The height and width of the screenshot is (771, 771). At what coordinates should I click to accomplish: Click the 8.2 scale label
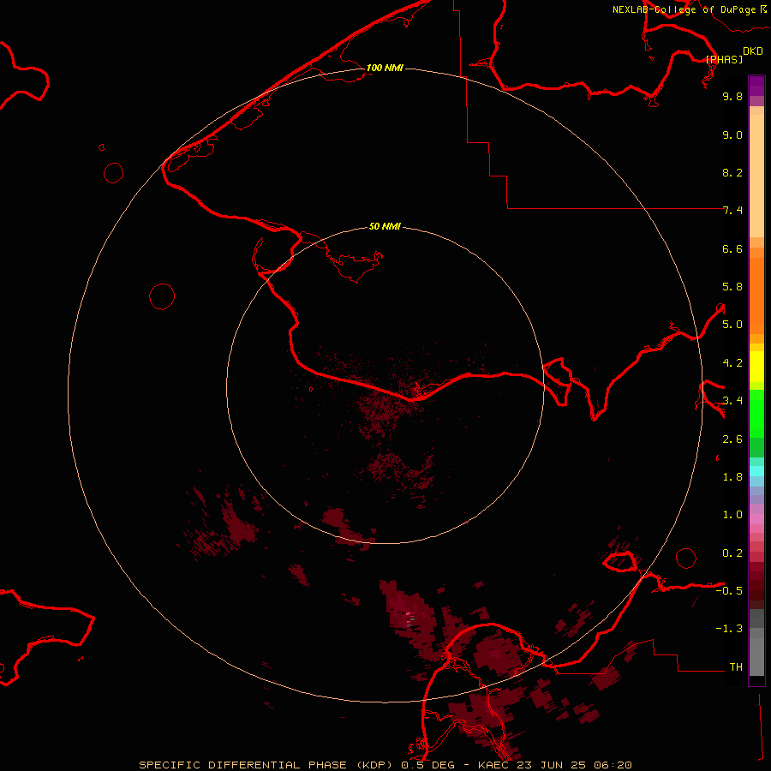(732, 172)
